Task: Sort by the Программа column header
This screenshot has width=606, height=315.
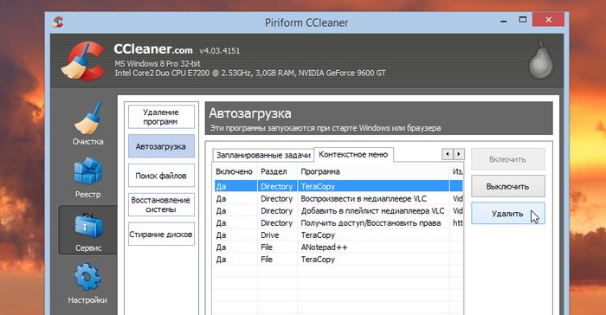Action: pyautogui.click(x=373, y=171)
